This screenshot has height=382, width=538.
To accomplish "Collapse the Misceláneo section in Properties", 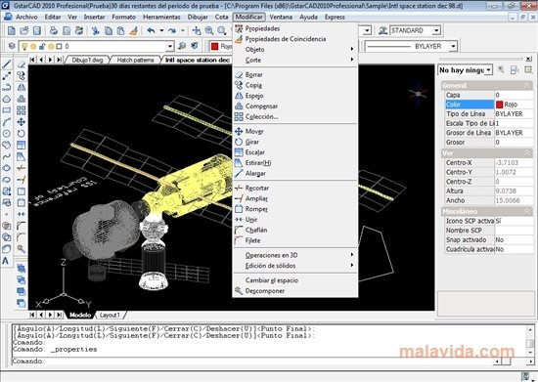I will [x=527, y=211].
